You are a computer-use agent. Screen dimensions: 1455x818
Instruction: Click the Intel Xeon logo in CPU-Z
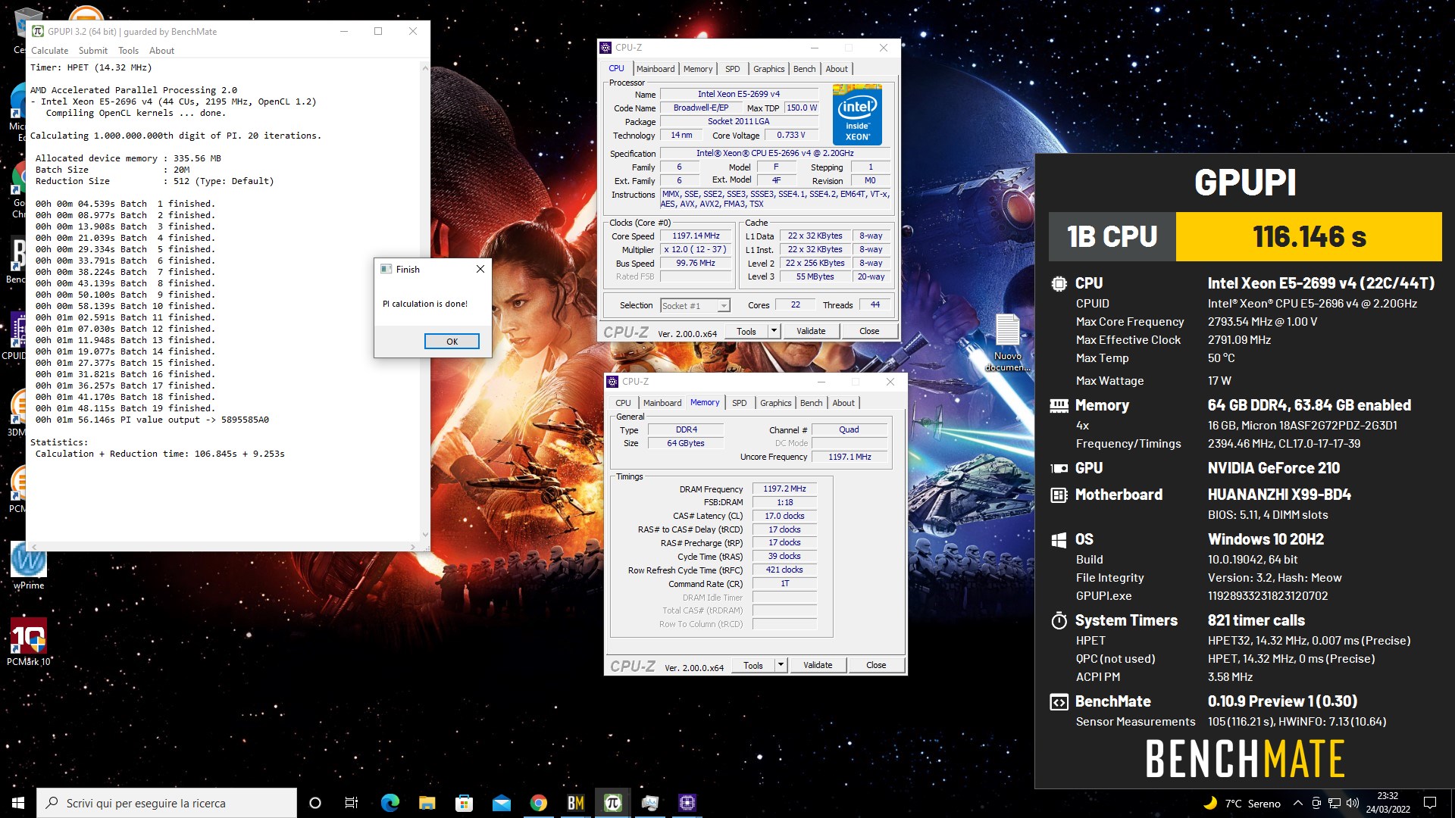tap(857, 114)
